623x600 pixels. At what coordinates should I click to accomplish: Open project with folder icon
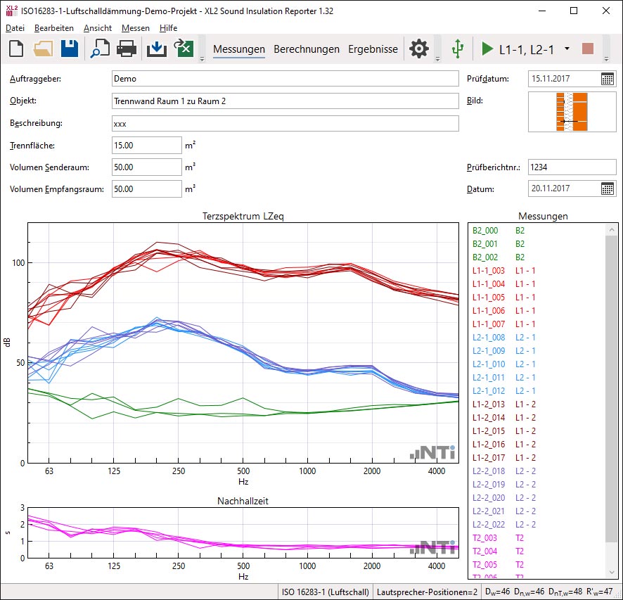pos(43,49)
